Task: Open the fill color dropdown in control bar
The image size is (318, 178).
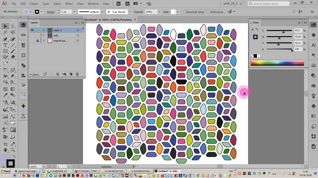Action: 31,12
